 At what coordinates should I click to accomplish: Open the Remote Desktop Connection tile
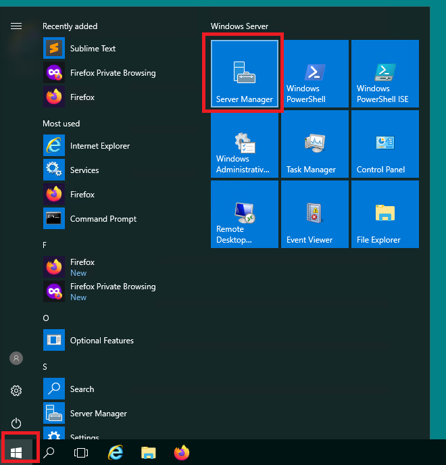click(x=245, y=214)
